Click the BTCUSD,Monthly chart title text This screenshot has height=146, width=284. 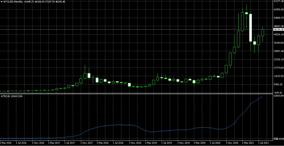click(x=13, y=2)
